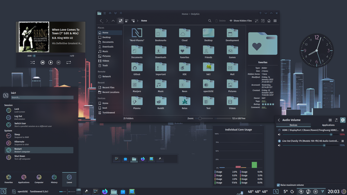Image resolution: width=347 pixels, height=195 pixels.
Task: Open search in Dolphin toolbar
Action: (x=210, y=21)
